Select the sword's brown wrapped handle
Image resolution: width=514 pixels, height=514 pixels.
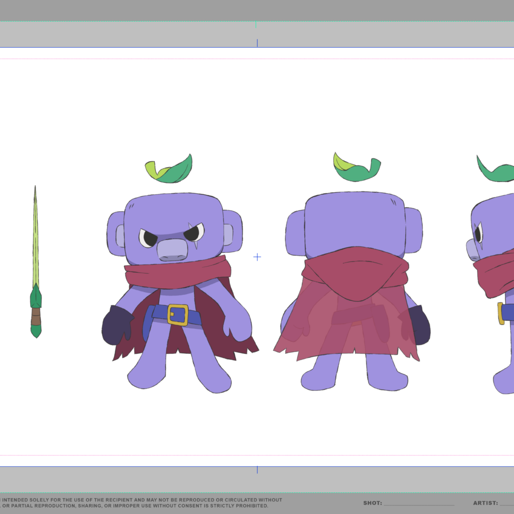[36, 317]
